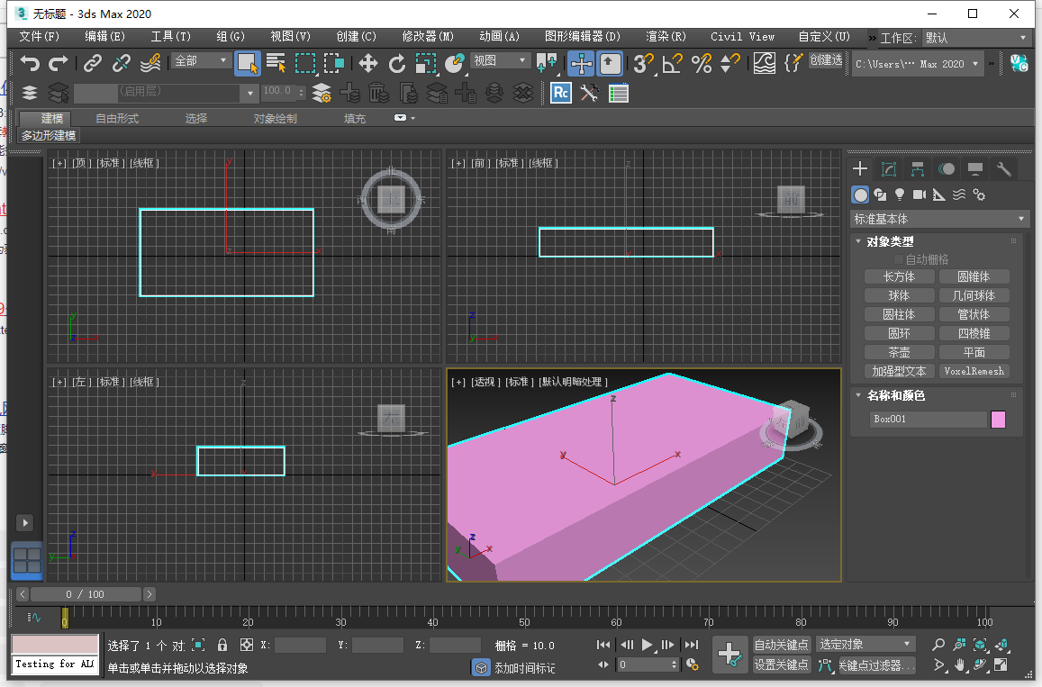Switch to Lights creation category
1042x687 pixels.
click(x=899, y=194)
